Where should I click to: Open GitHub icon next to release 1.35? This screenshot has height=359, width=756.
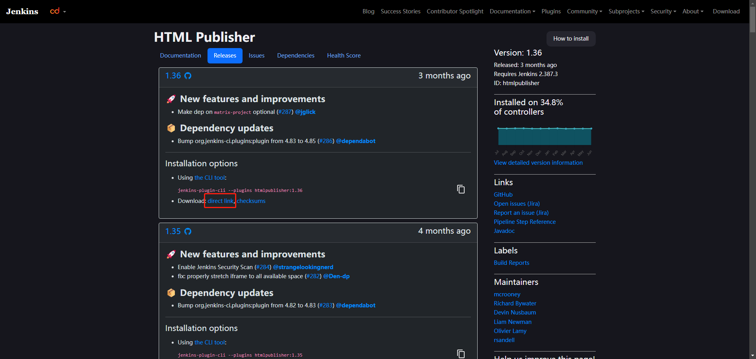[x=188, y=231]
